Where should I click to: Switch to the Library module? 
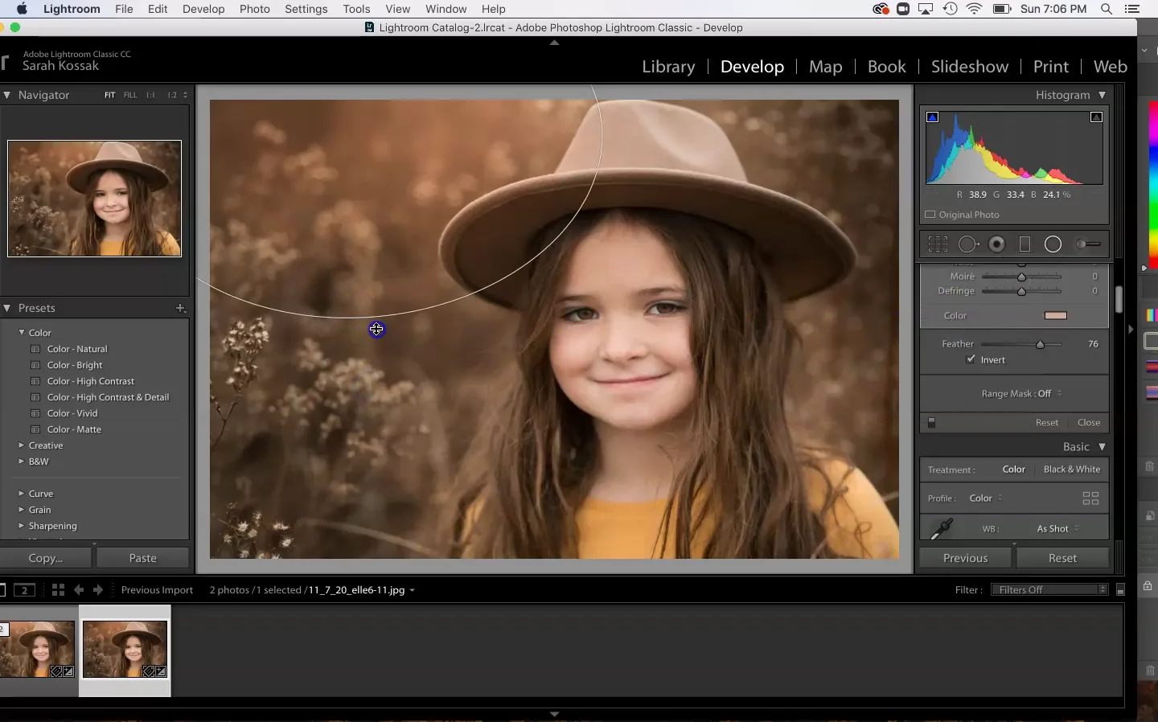tap(668, 67)
